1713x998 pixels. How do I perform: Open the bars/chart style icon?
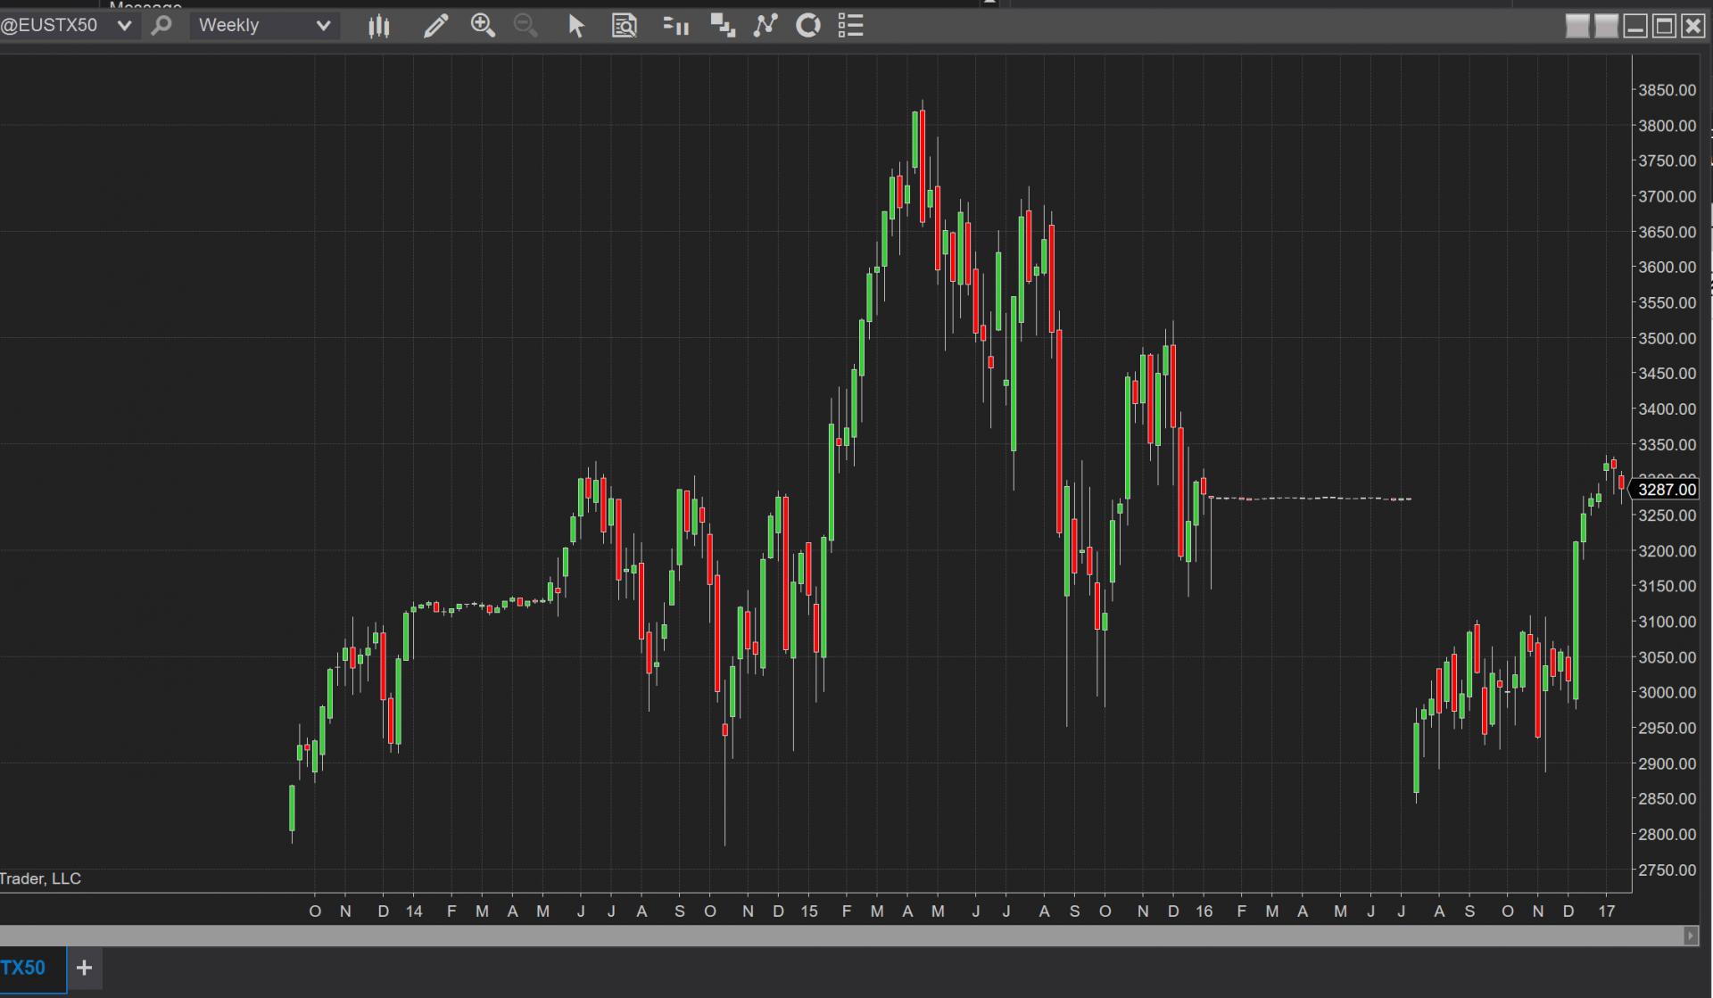tap(379, 26)
